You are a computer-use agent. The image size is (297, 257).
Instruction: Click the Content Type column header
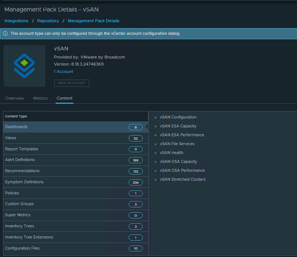(16, 116)
